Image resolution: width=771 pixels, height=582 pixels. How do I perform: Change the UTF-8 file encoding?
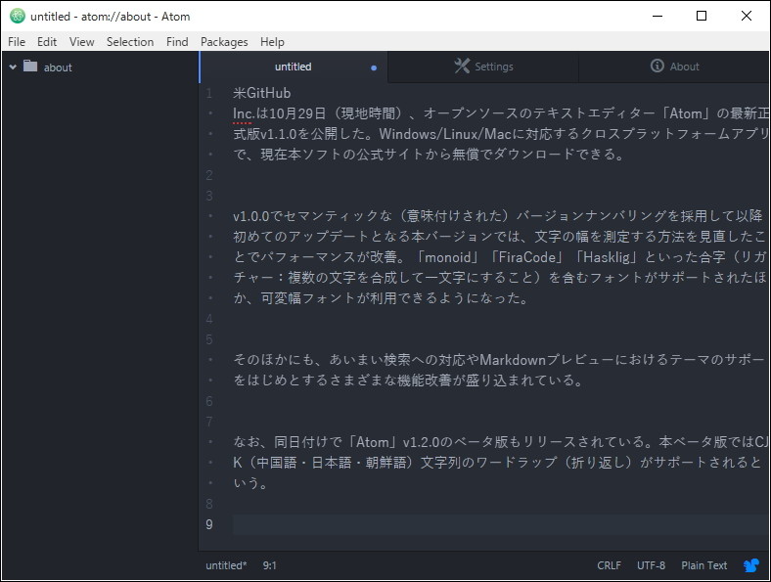coord(651,565)
